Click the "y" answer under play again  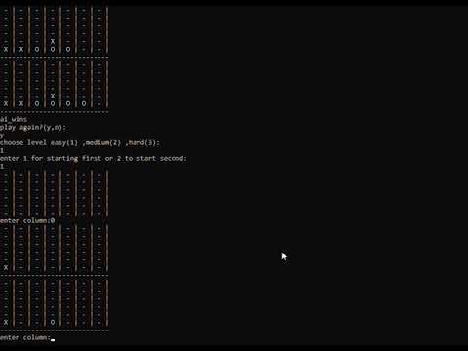[2, 136]
